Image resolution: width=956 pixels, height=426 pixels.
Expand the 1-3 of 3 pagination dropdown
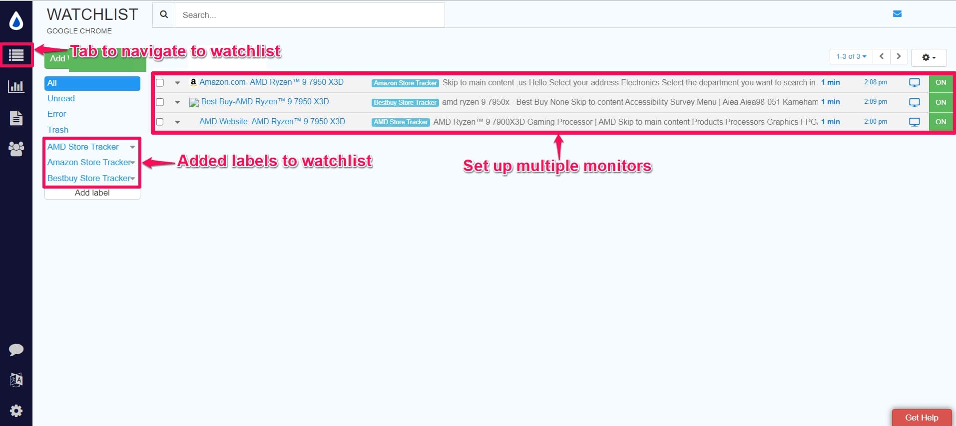[851, 56]
